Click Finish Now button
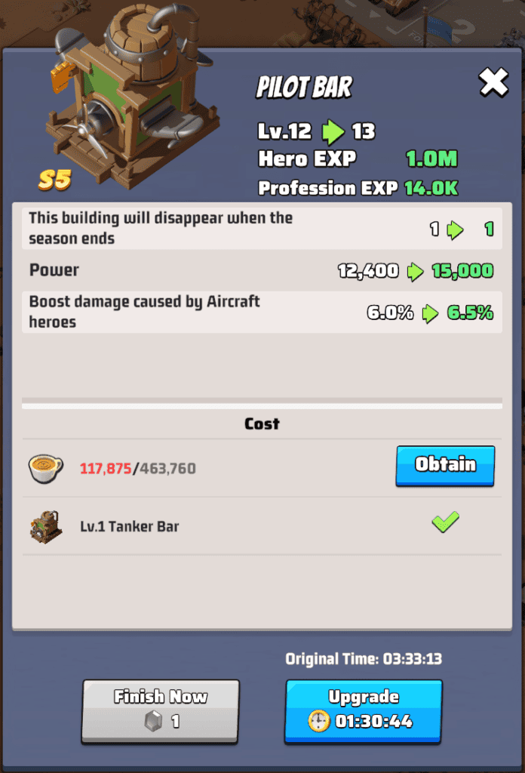This screenshot has width=525, height=773. pyautogui.click(x=160, y=711)
